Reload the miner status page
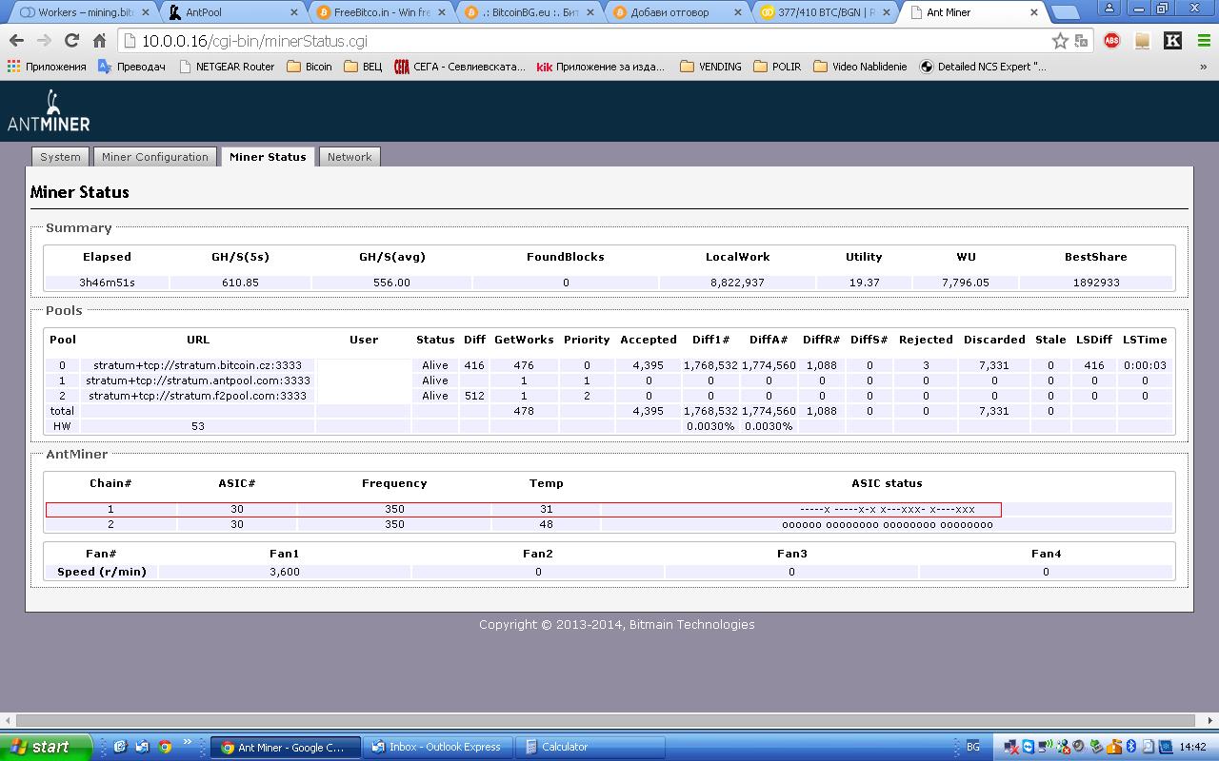Image resolution: width=1219 pixels, height=761 pixels. [x=71, y=41]
